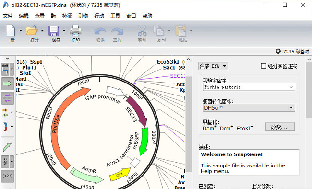This screenshot has width=312, height=189.
Task: Select the SacI enzyme label
Action: pos(169,68)
